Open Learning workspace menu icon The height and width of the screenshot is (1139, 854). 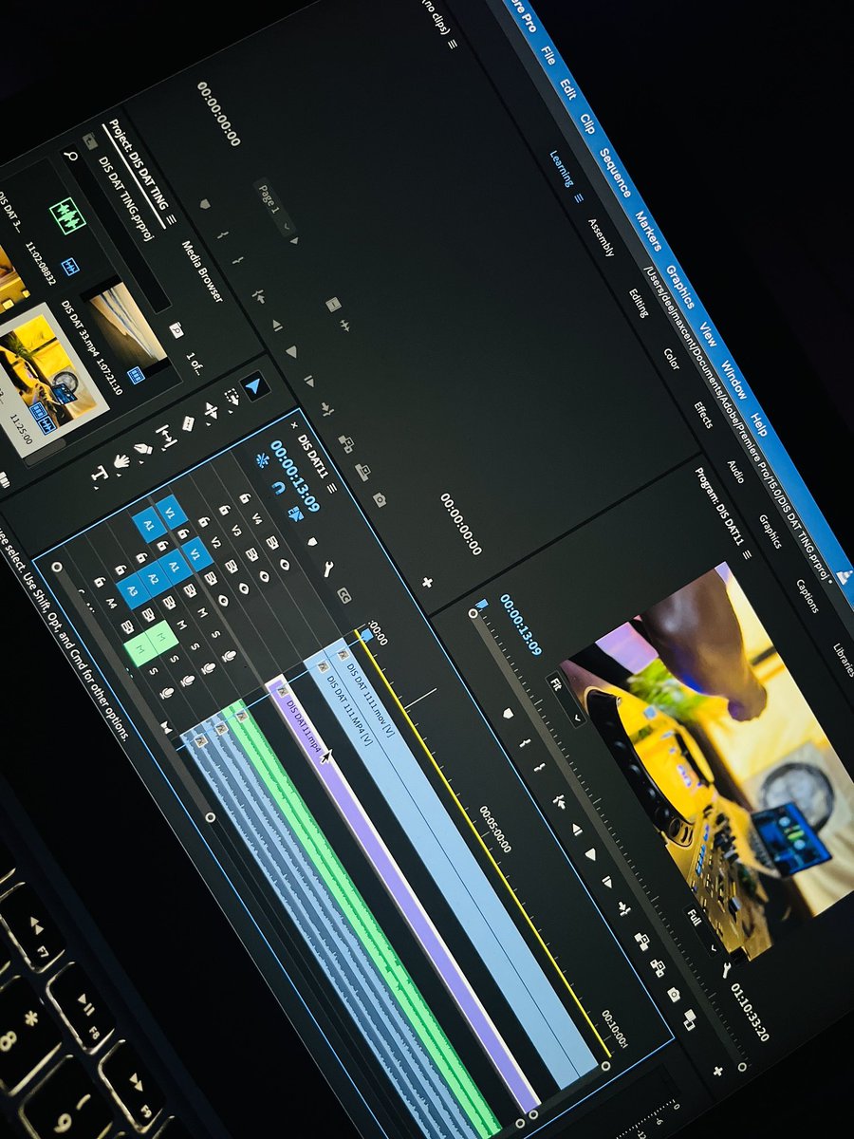pos(578,199)
